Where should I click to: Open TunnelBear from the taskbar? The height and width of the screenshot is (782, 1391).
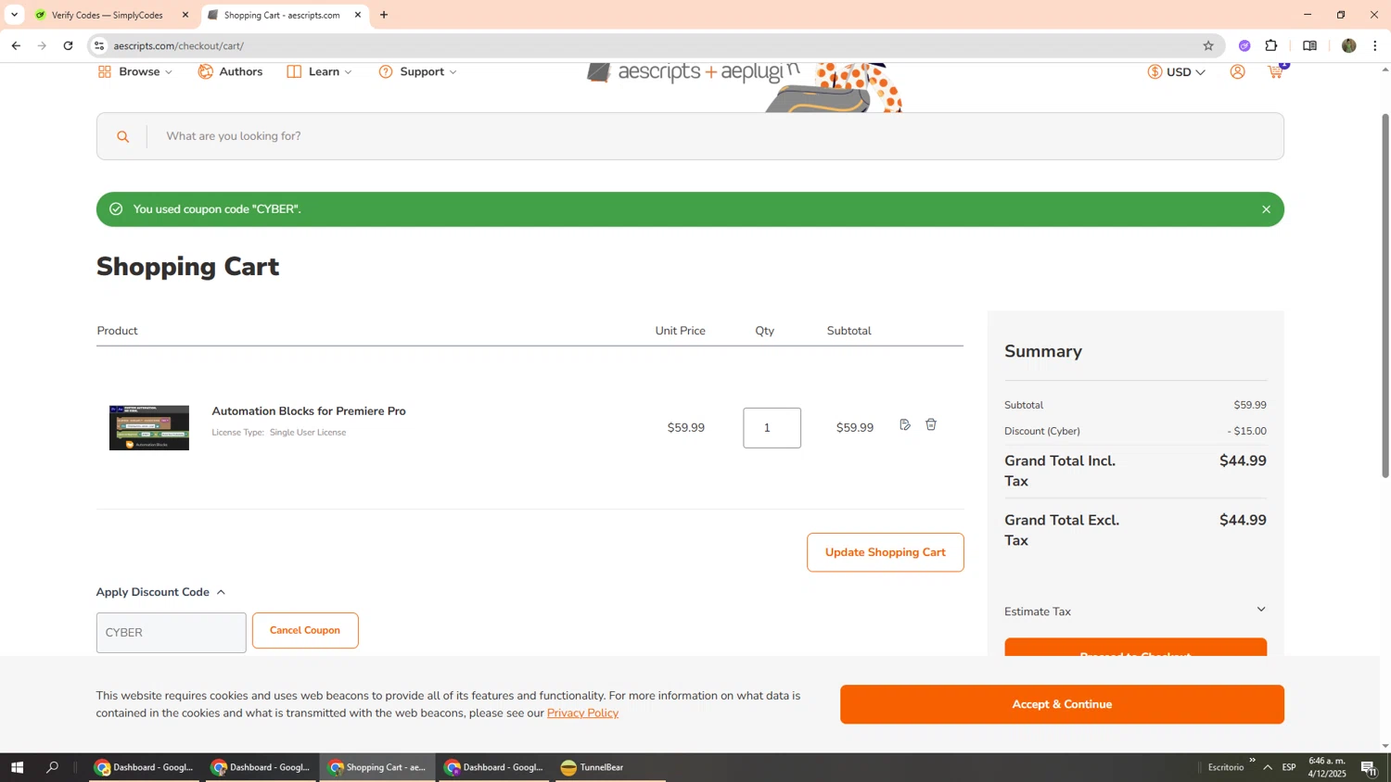610,767
